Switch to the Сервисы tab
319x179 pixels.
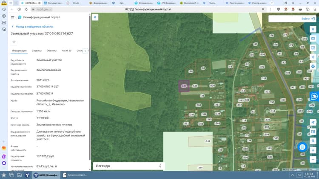pos(37,50)
